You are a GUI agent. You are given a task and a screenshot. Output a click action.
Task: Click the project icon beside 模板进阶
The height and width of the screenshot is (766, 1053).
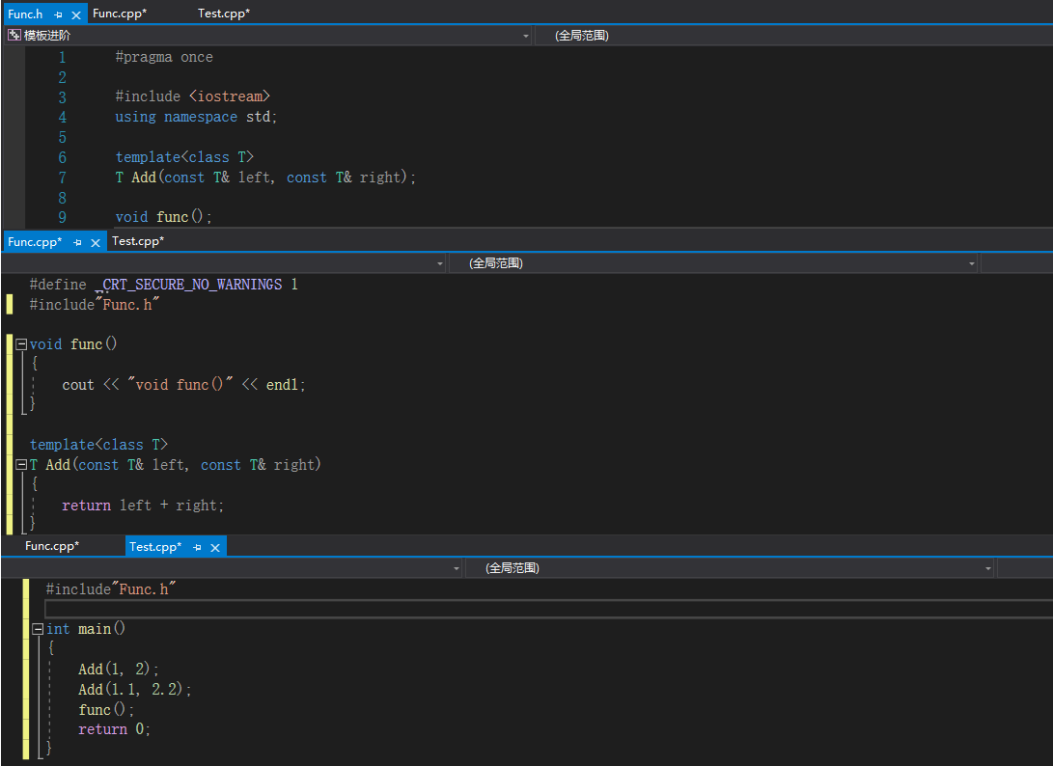pyautogui.click(x=14, y=35)
